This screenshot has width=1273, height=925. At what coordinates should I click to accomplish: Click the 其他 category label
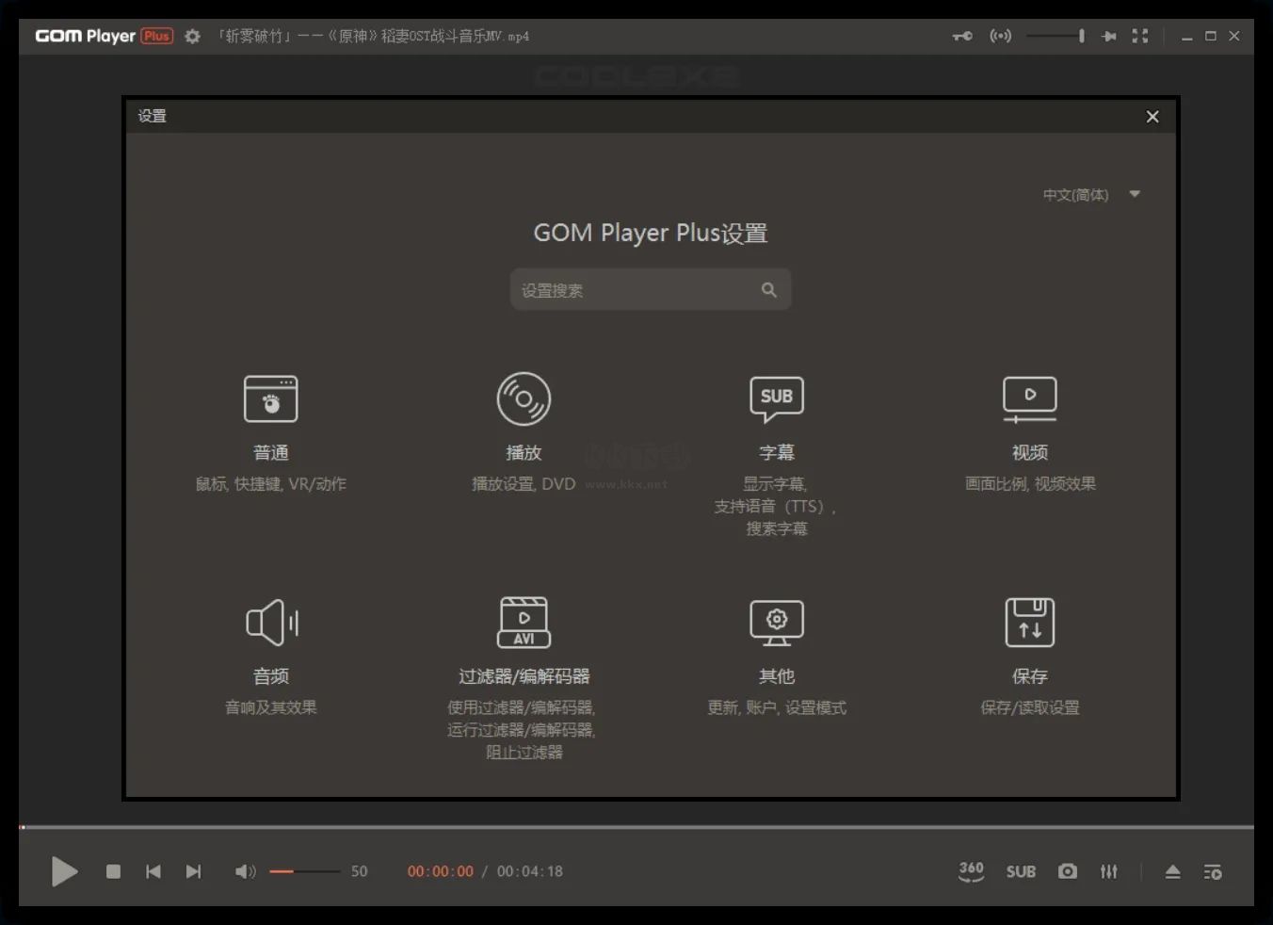click(777, 676)
